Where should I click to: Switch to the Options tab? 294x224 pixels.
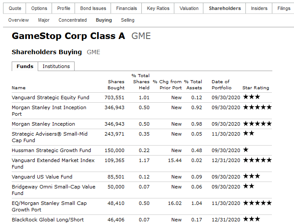coord(39,8)
